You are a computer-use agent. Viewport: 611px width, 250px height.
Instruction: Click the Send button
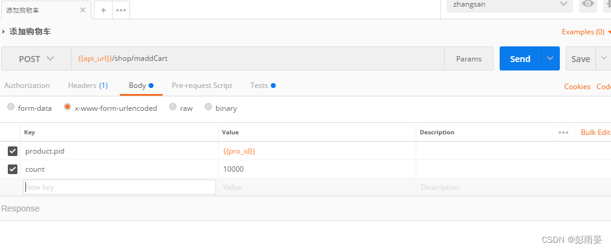pos(520,59)
